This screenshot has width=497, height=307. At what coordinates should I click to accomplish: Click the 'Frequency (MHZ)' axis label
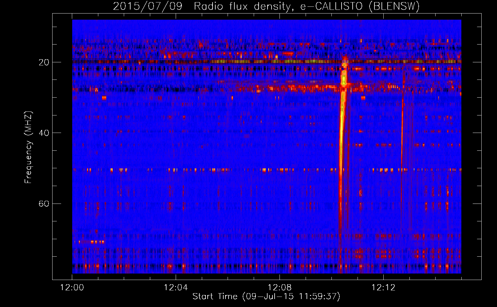point(28,147)
